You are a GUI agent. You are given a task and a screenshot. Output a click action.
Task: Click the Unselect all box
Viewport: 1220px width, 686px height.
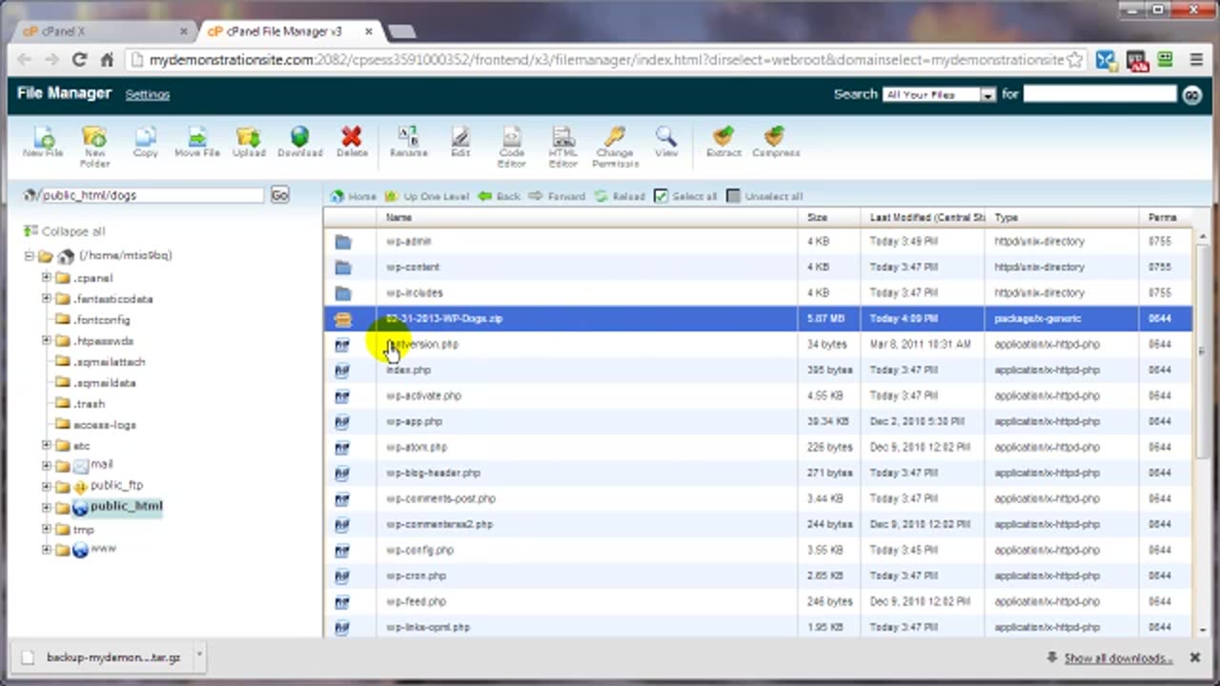click(x=733, y=196)
